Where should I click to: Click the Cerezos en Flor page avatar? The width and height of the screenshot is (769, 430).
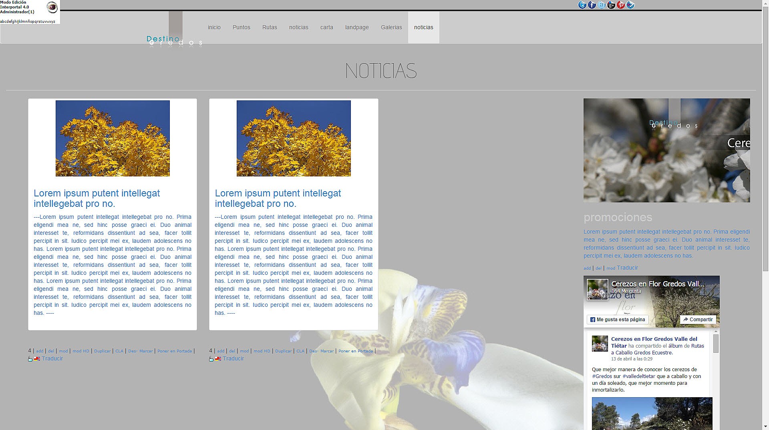tap(597, 289)
